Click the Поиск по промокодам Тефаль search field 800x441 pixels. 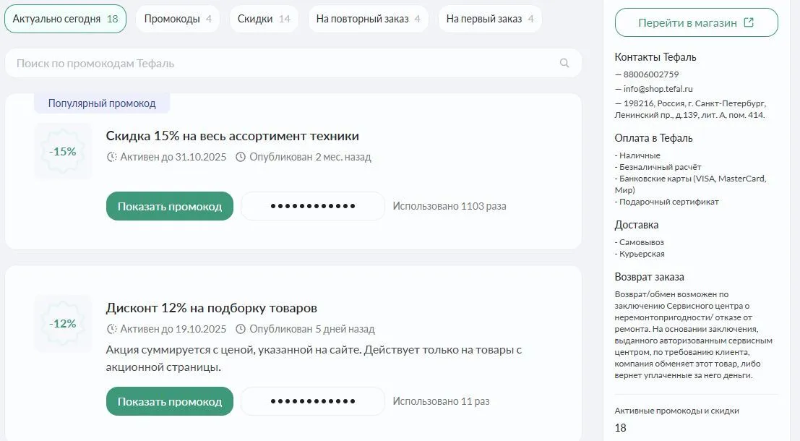click(x=289, y=63)
